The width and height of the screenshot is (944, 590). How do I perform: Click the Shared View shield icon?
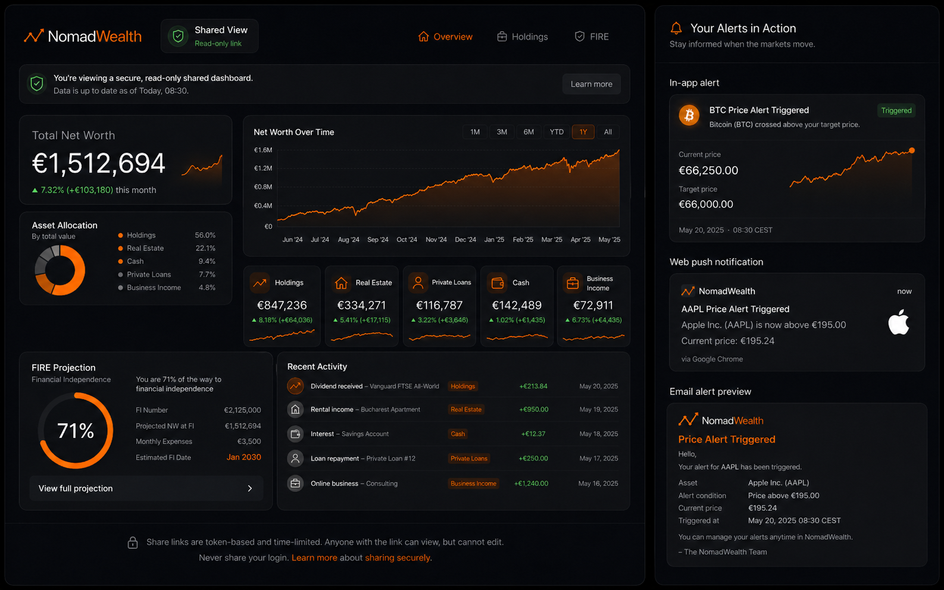tap(178, 36)
